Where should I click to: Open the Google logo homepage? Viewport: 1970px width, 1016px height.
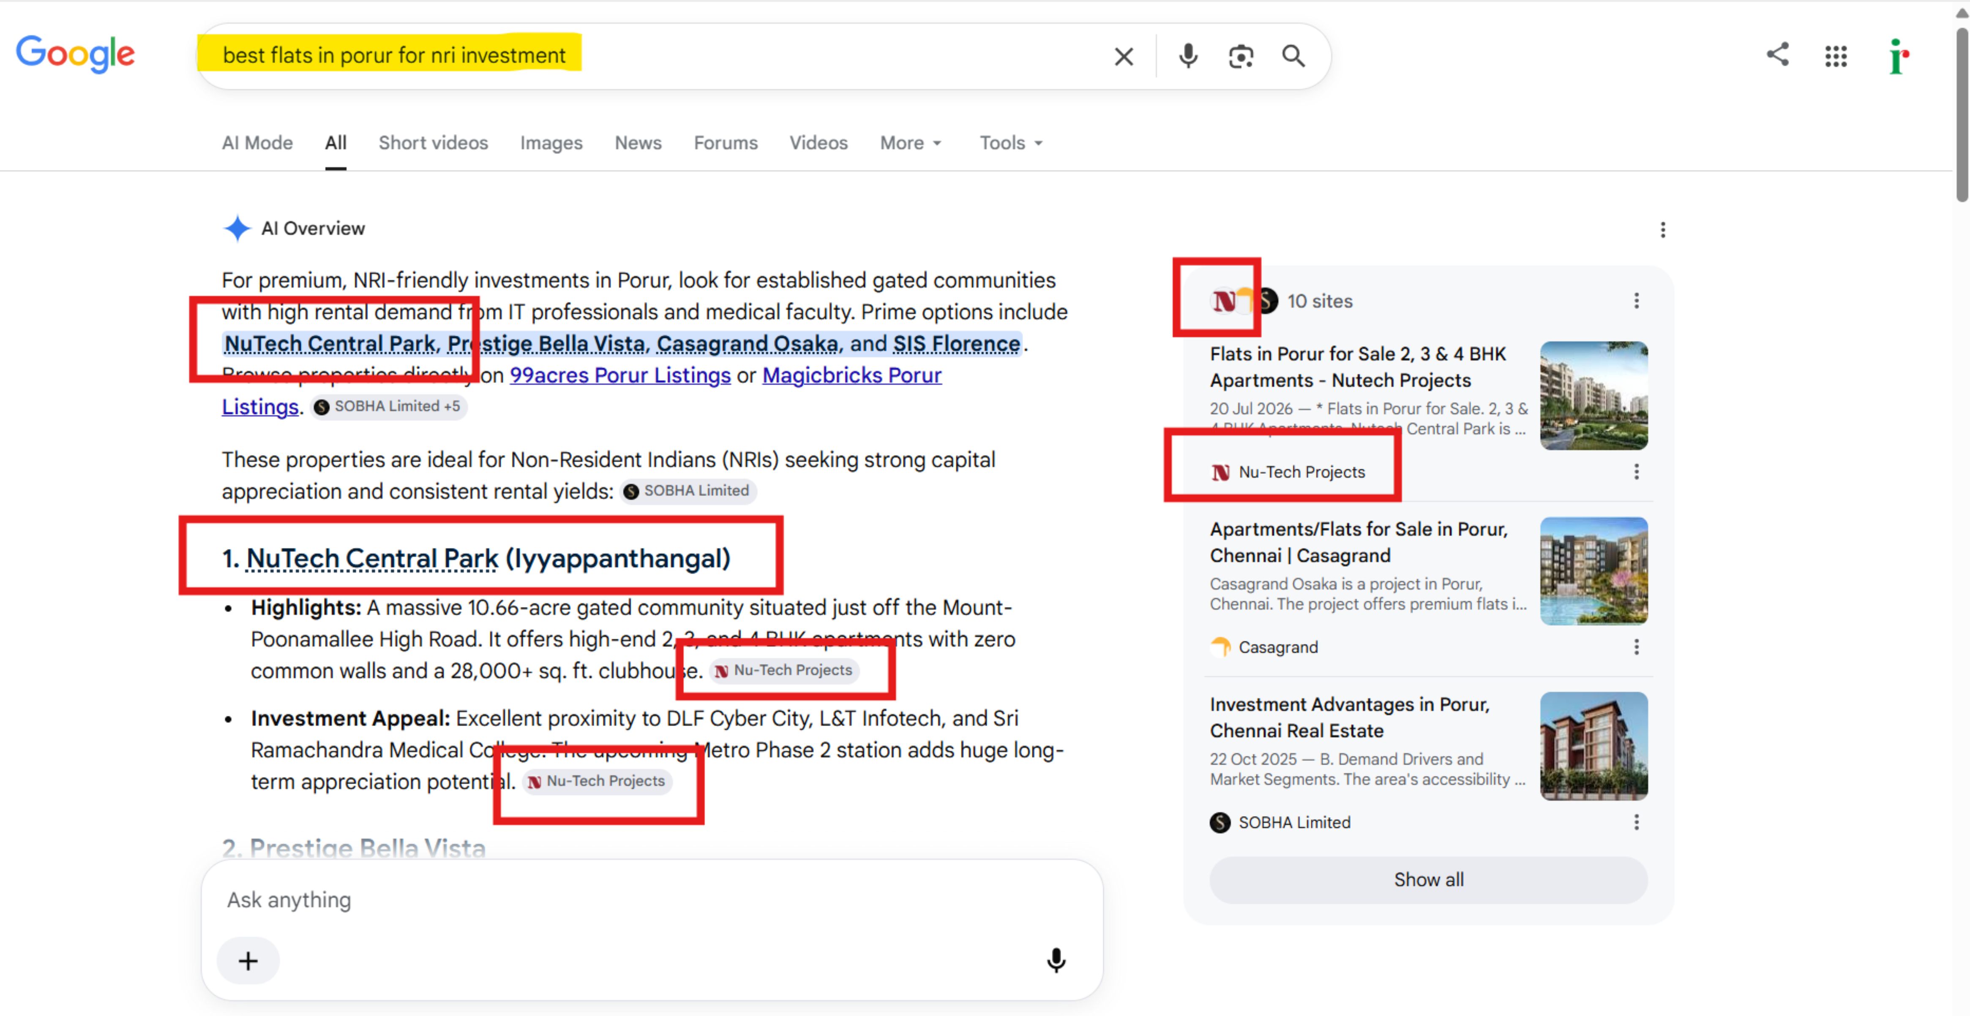point(75,54)
